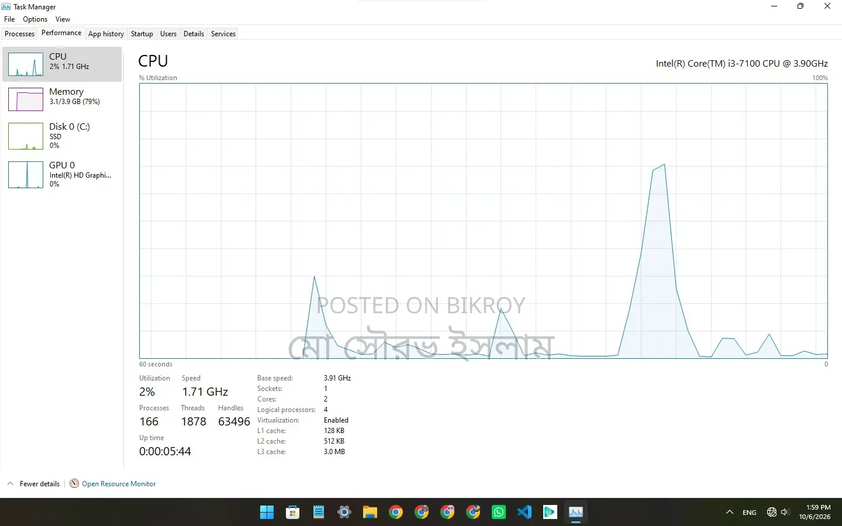Switch to the Processes tab
Screen dimensions: 842x526
point(19,34)
